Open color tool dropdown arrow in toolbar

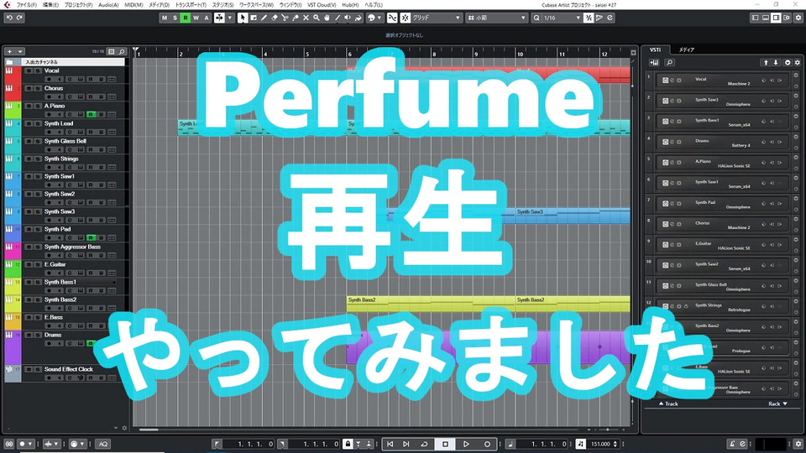point(379,18)
